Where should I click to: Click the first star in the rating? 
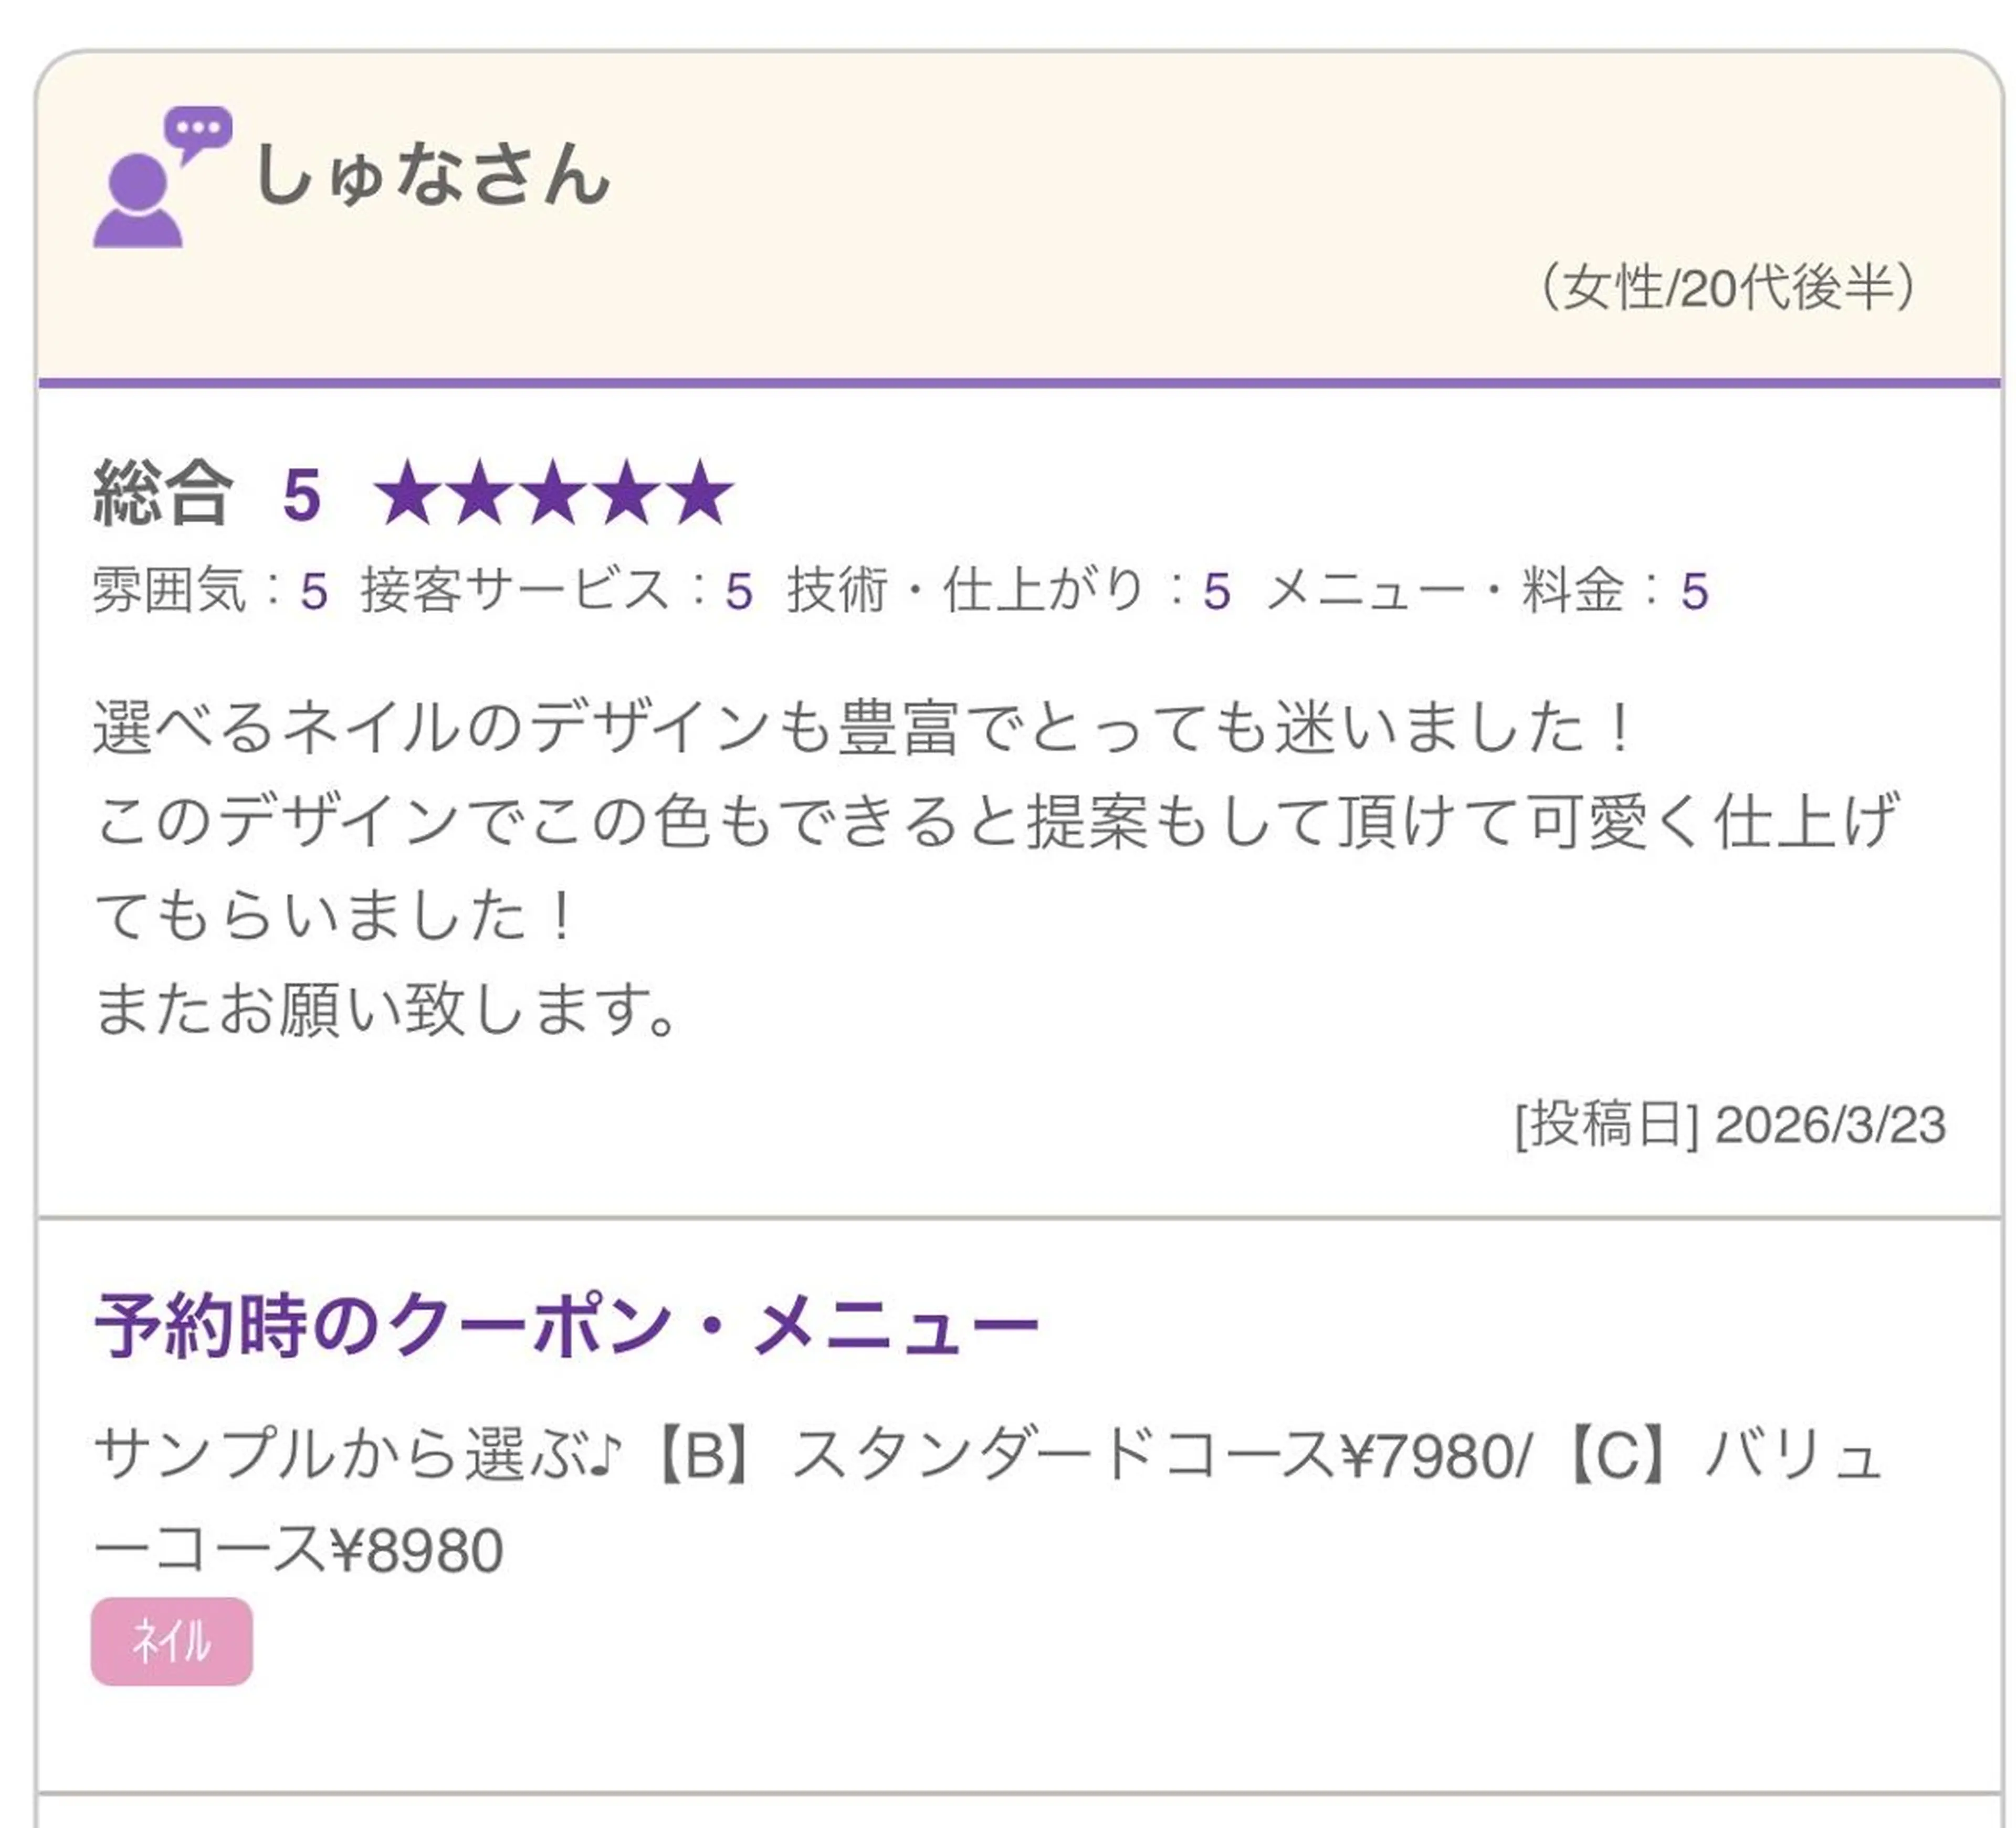(x=407, y=493)
